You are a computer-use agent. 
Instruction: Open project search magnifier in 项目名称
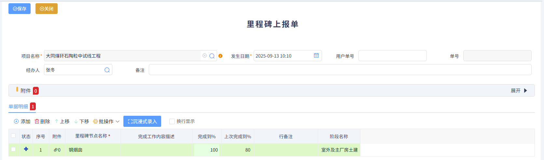tap(212, 56)
